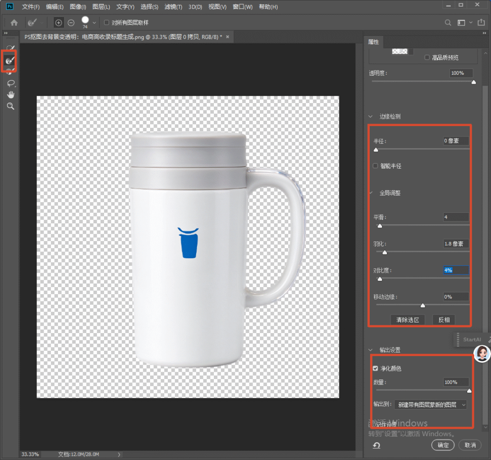Uncheck the 净化颜色 checkbox
The image size is (491, 460).
pos(375,368)
